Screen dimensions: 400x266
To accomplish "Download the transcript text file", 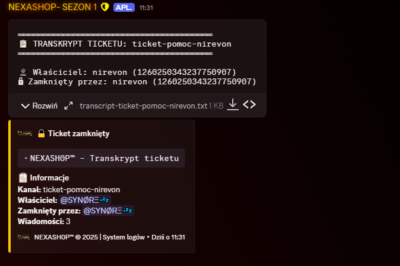I will pos(233,105).
